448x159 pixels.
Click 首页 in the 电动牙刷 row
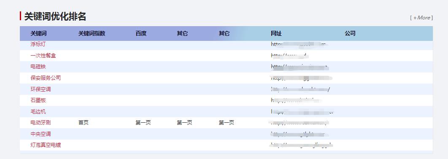coord(84,123)
